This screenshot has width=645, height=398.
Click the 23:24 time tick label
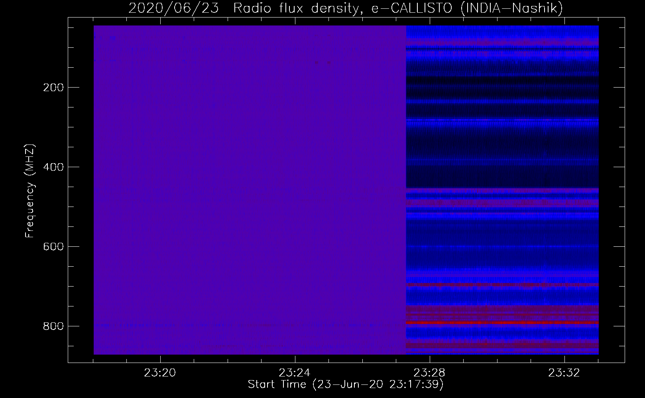coord(295,373)
